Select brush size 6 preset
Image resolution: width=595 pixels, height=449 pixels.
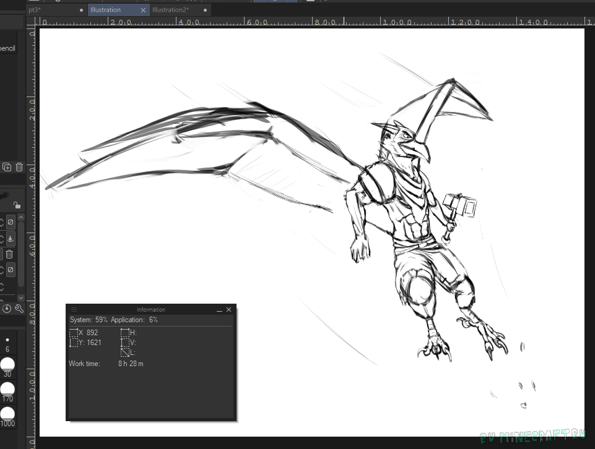[x=7, y=344]
